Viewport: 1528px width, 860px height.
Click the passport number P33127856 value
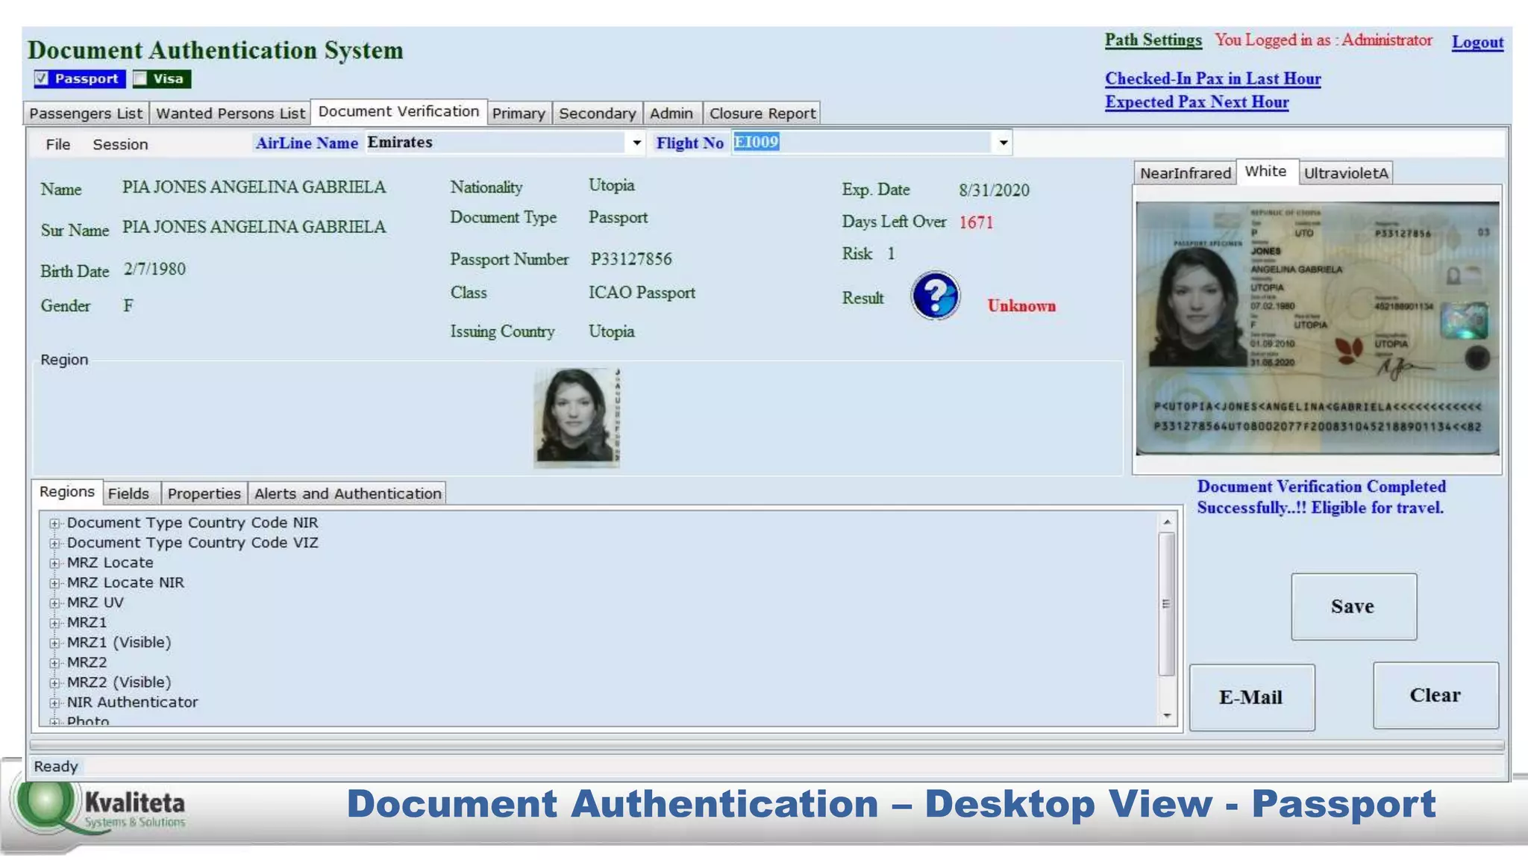[631, 259]
